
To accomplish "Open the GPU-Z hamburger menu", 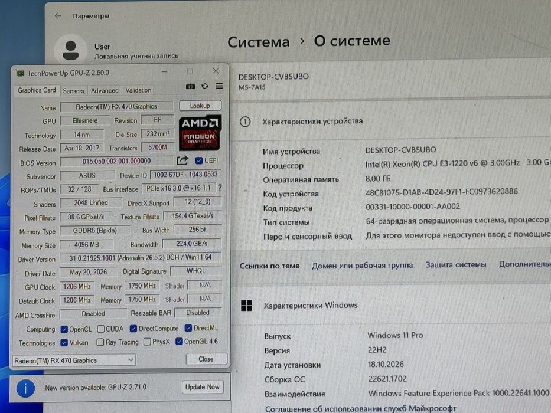I will (x=219, y=86).
